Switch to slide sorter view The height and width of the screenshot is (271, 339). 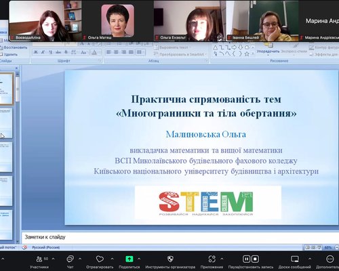(x=313, y=247)
